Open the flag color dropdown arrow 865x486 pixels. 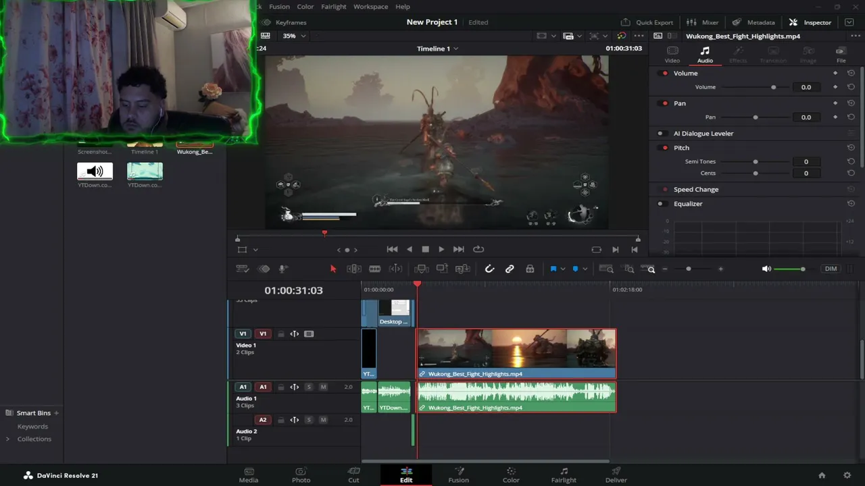tap(563, 269)
